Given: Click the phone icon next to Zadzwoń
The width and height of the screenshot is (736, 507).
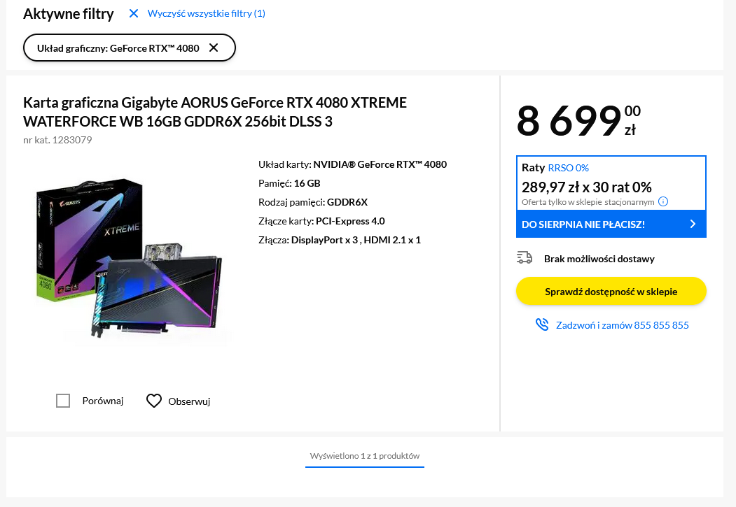Looking at the screenshot, I should pyautogui.click(x=542, y=325).
